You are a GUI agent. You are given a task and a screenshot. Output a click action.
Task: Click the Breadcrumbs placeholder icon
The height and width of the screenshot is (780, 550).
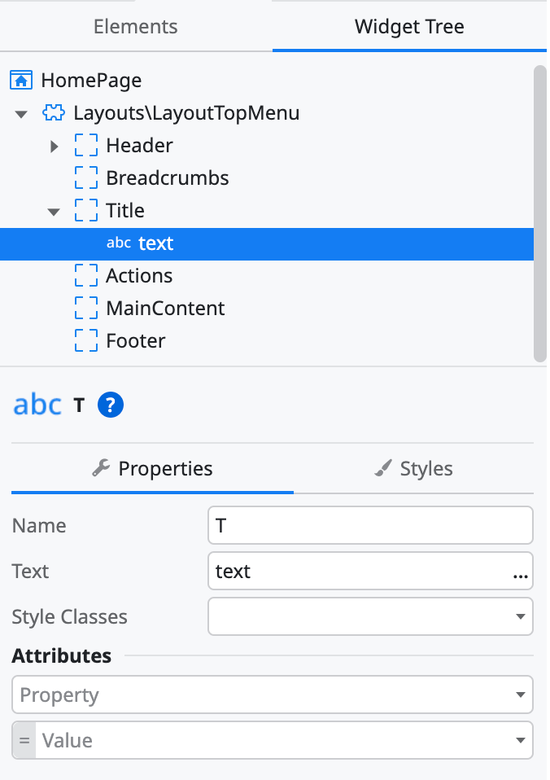85,178
